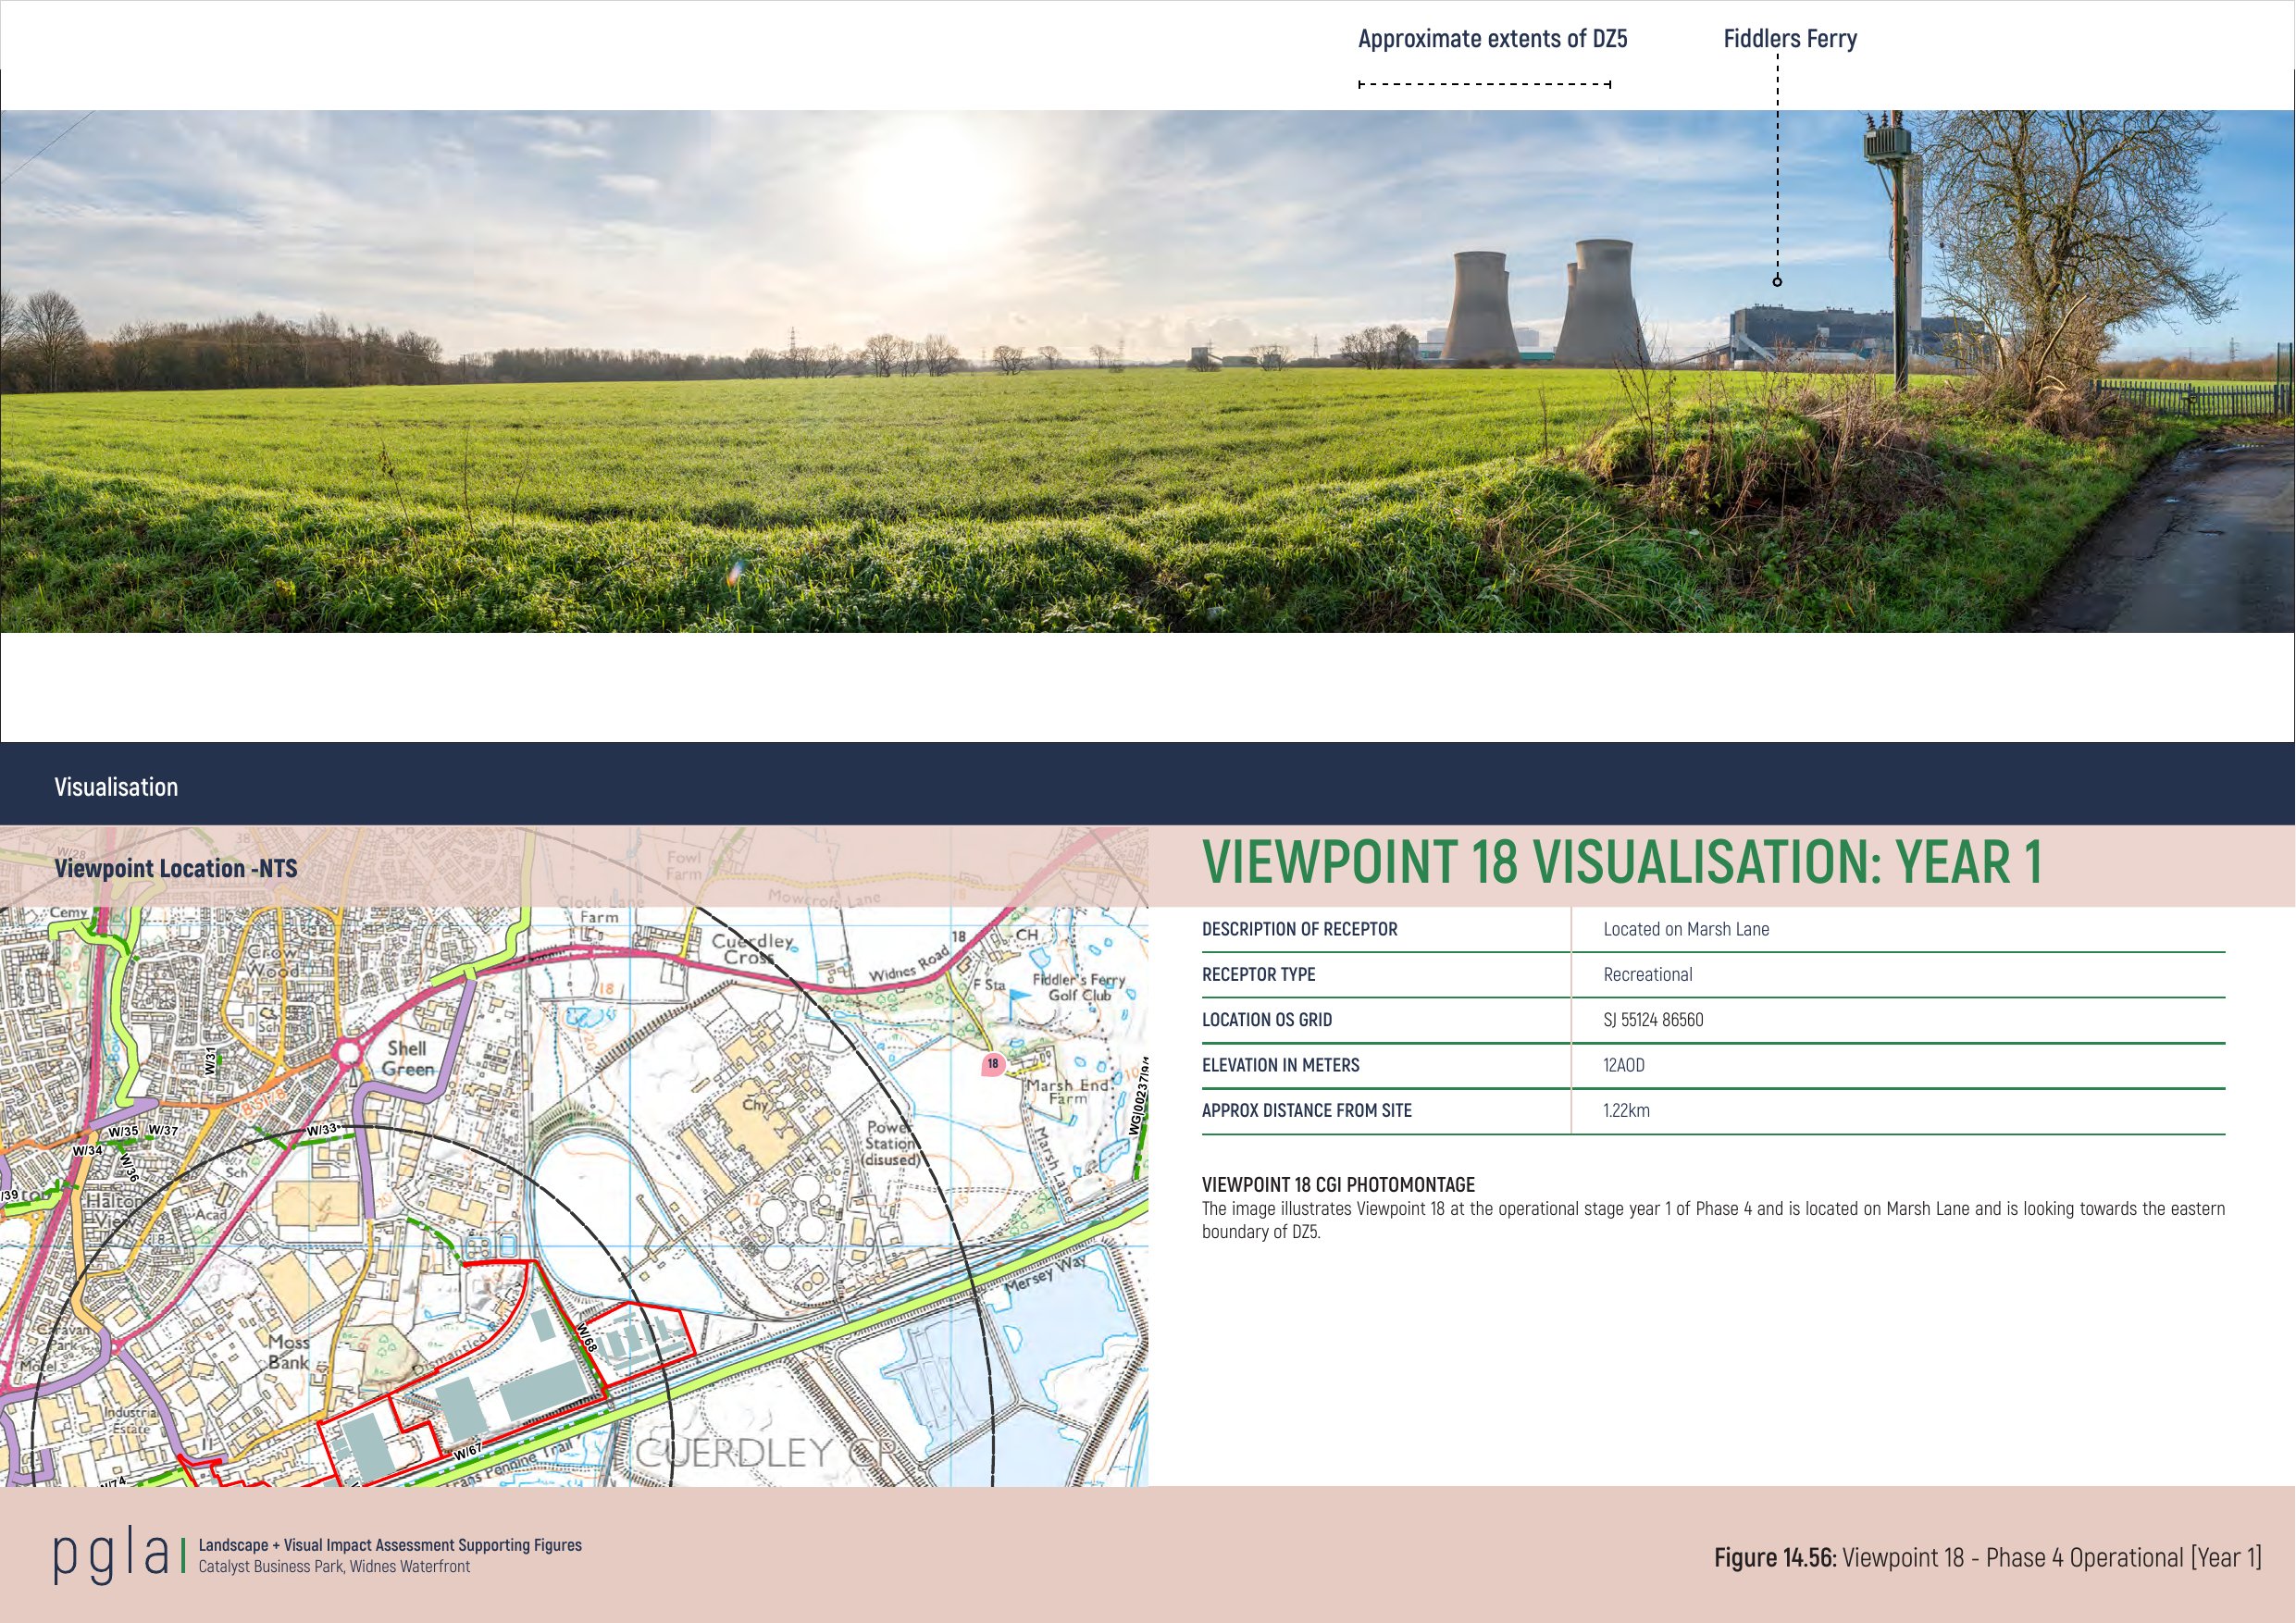Click the Visualisation section header
The image size is (2296, 1623).
(x=116, y=787)
